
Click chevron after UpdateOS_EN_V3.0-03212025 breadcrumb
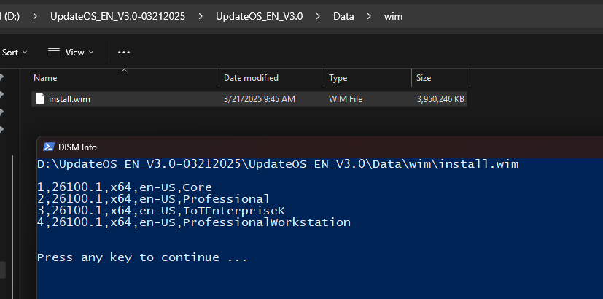(201, 16)
